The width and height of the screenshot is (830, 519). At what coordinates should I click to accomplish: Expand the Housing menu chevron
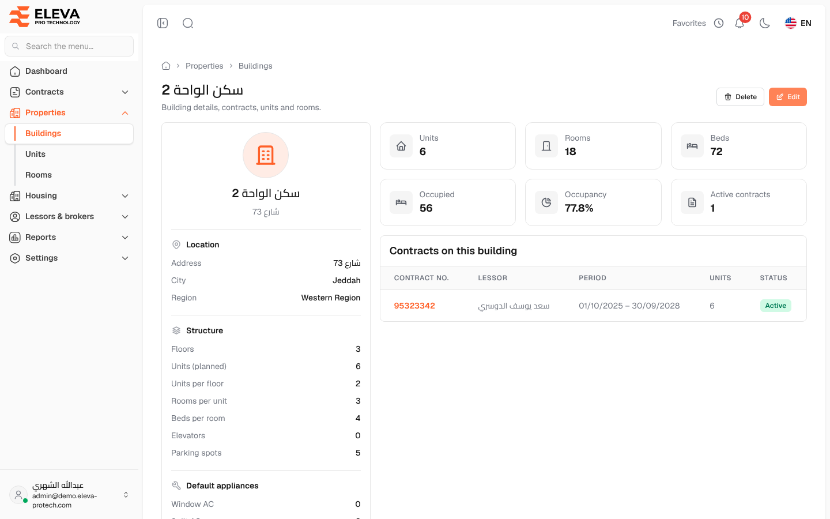coord(125,196)
